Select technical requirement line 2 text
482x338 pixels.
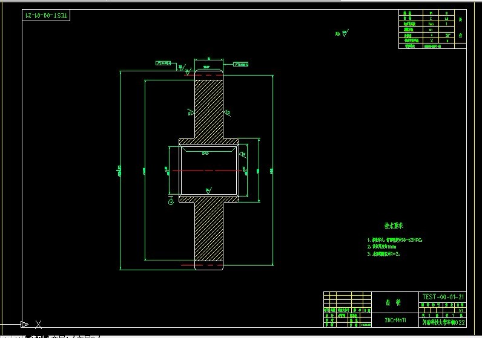click(x=382, y=247)
